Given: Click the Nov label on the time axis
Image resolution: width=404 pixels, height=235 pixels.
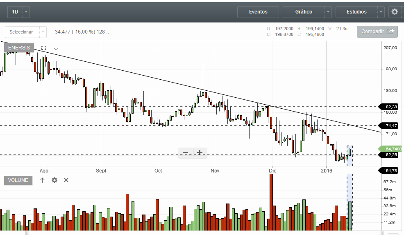Looking at the screenshot, I should [215, 171].
